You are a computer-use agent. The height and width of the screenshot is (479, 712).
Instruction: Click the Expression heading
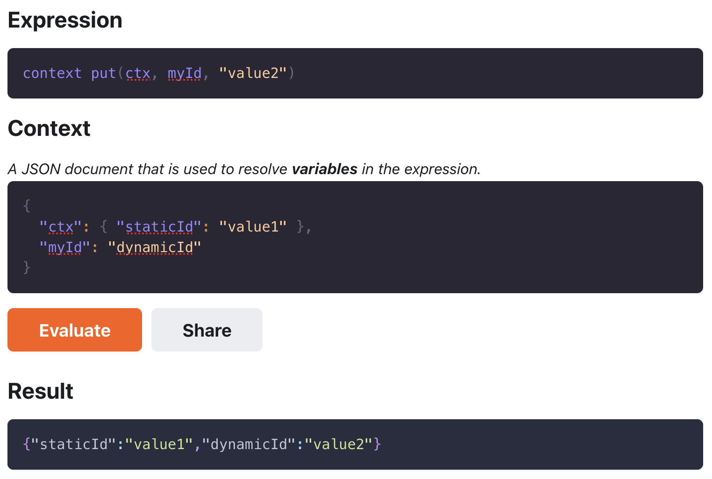[x=65, y=21]
